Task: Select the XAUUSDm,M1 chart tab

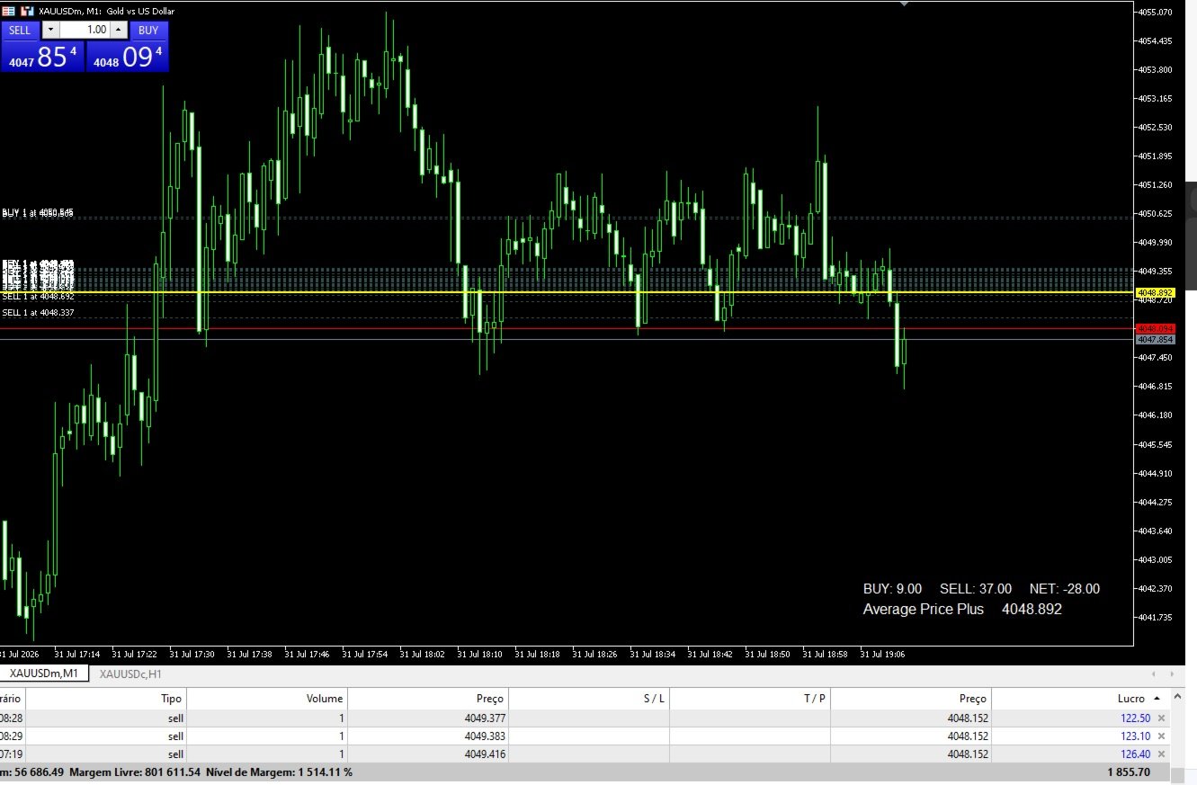Action: click(x=44, y=673)
